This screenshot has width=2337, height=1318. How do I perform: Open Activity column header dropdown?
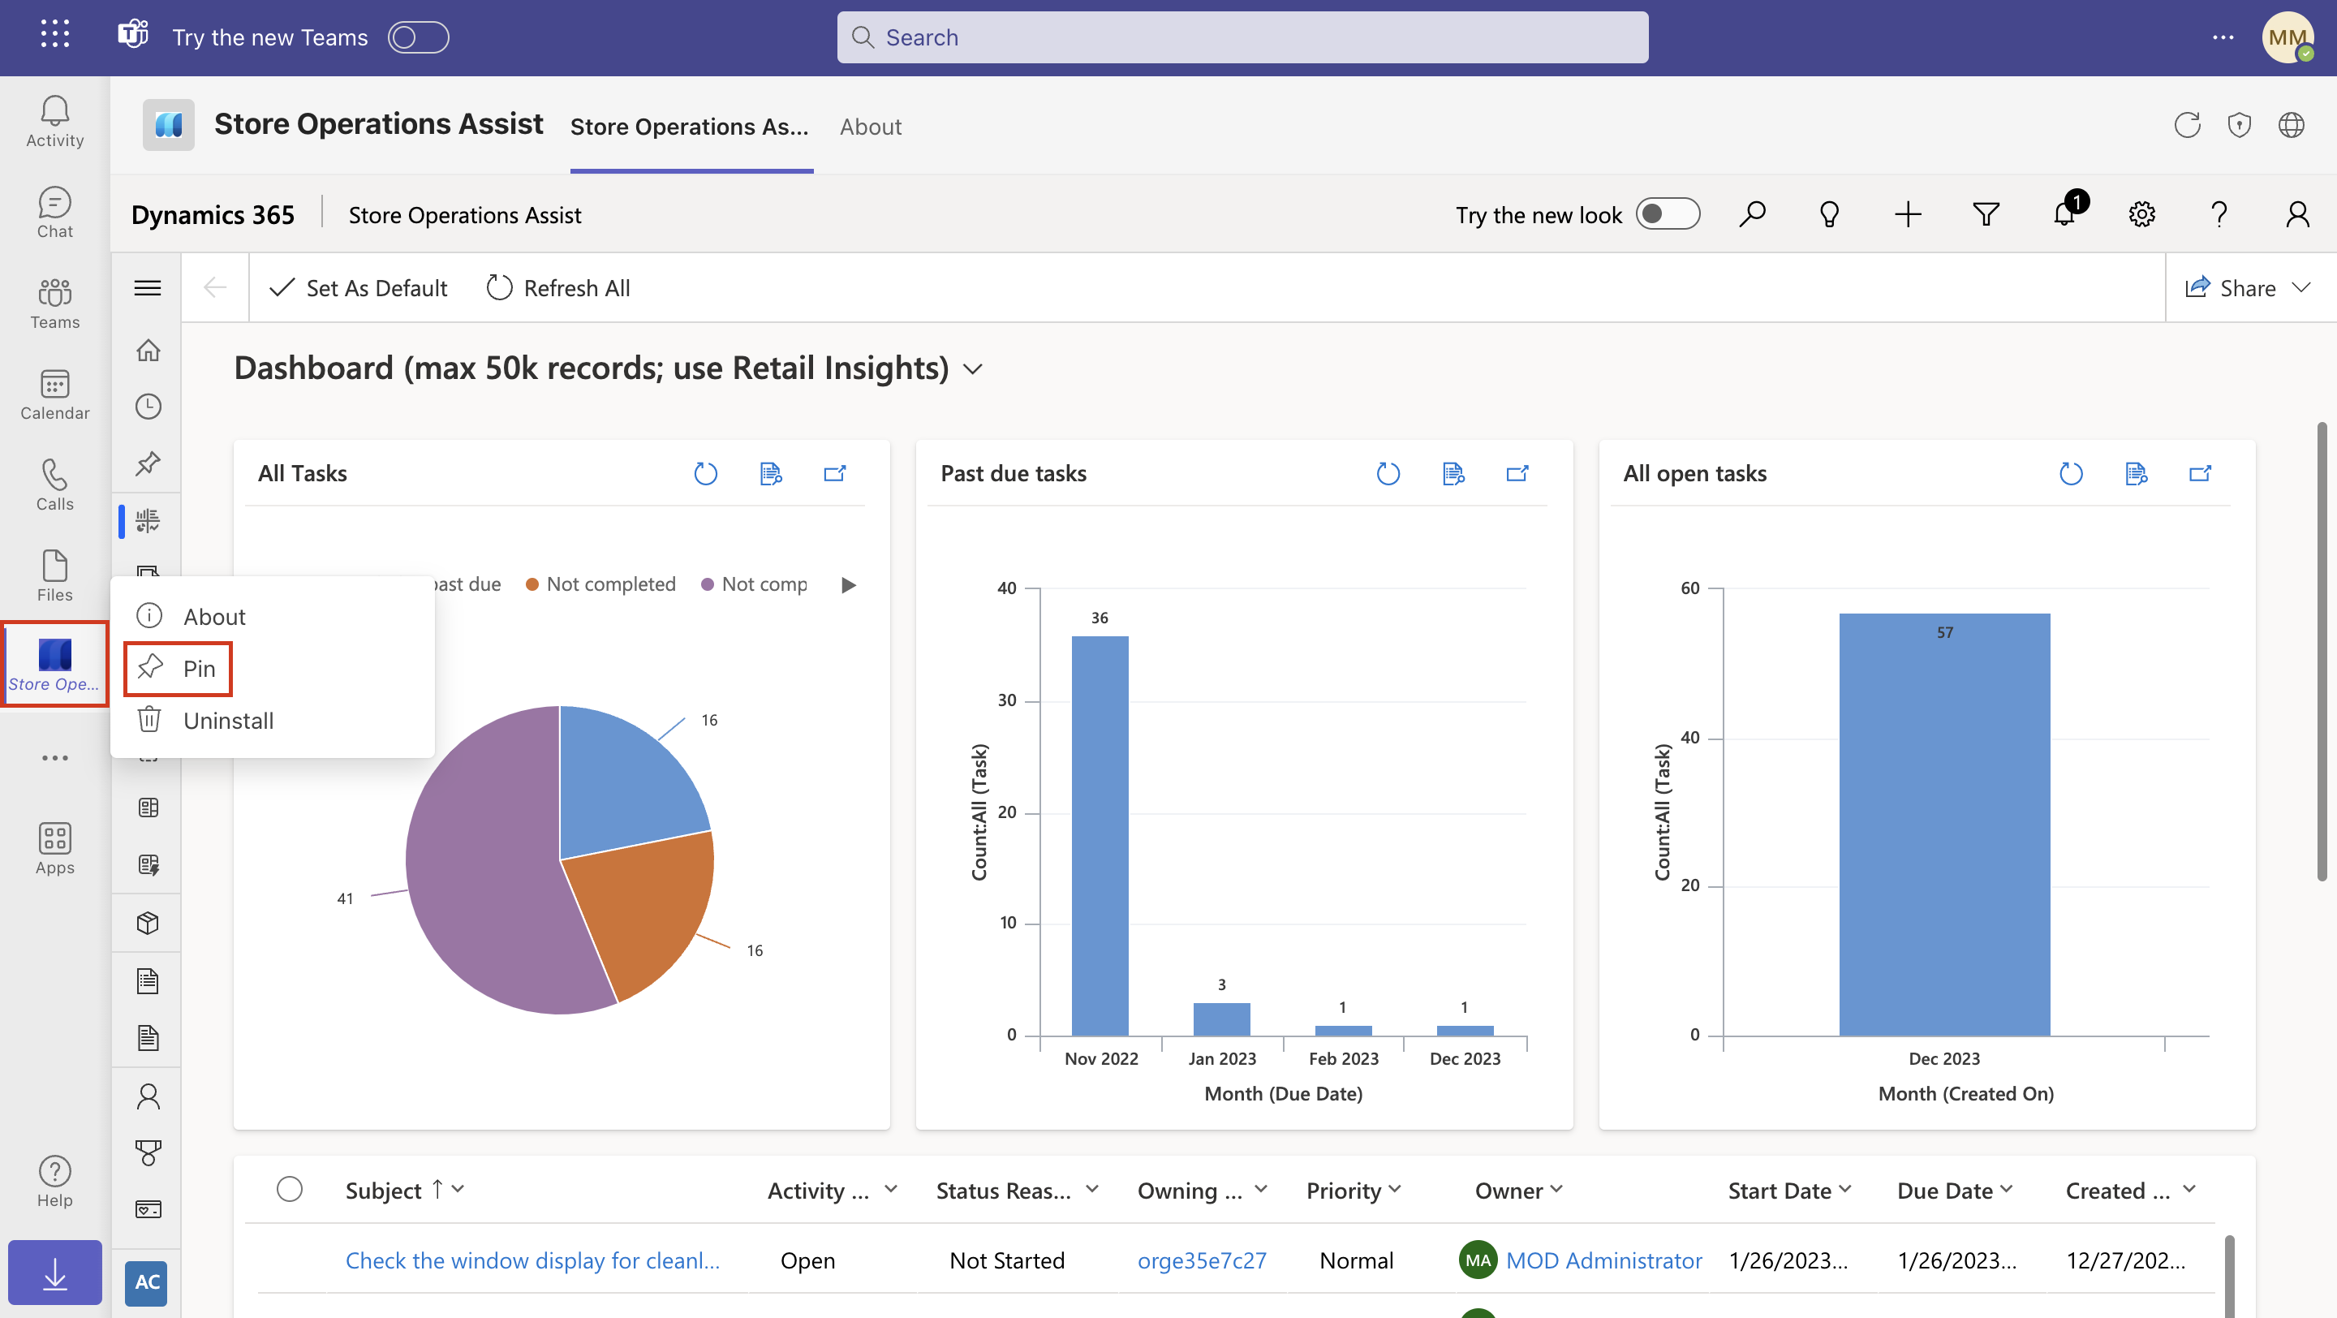pyautogui.click(x=891, y=1189)
